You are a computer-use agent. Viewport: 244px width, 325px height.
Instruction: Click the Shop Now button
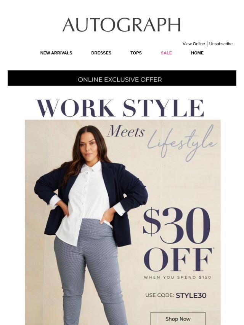(x=178, y=319)
